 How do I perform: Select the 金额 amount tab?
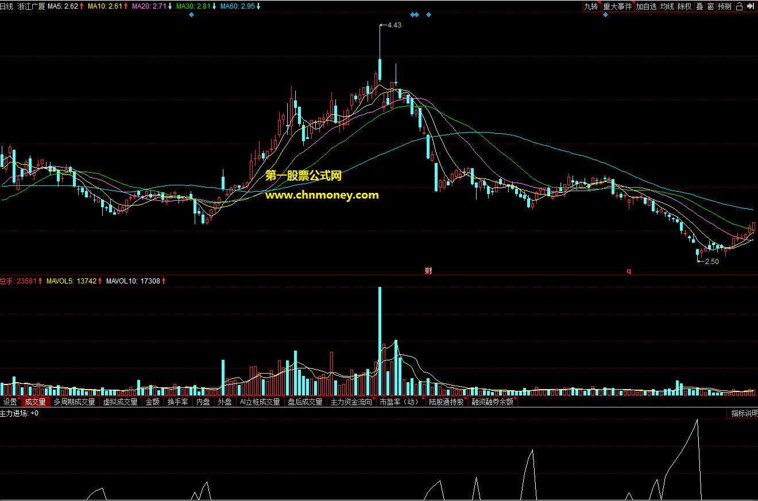pyautogui.click(x=153, y=402)
